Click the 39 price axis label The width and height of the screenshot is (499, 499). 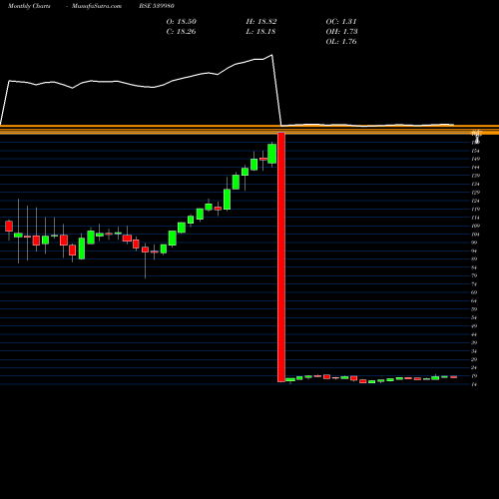coord(474,342)
